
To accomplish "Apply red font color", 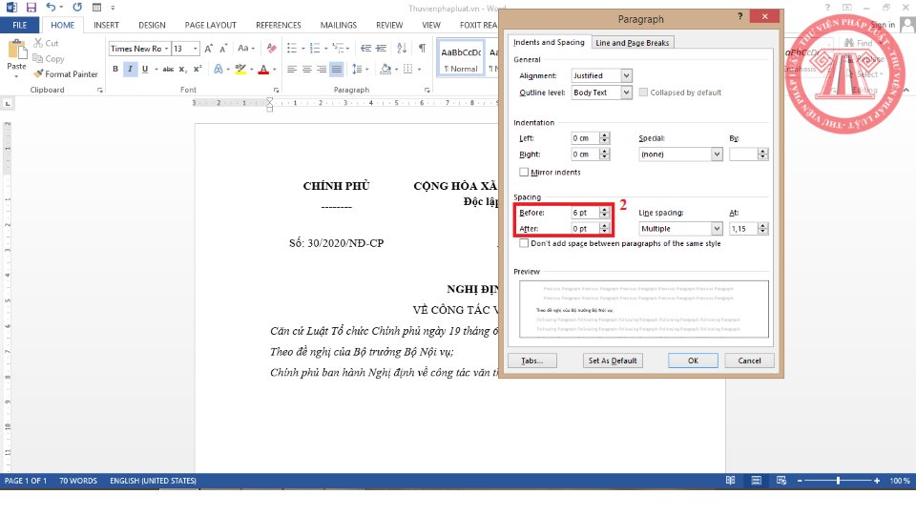I will (263, 69).
